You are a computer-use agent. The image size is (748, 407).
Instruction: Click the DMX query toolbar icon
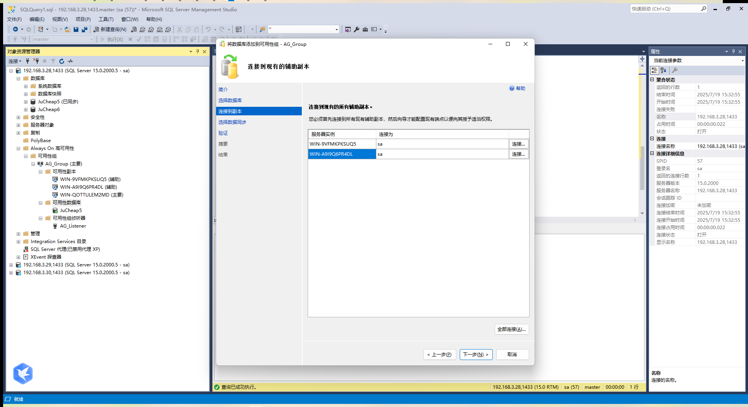[x=151, y=30]
